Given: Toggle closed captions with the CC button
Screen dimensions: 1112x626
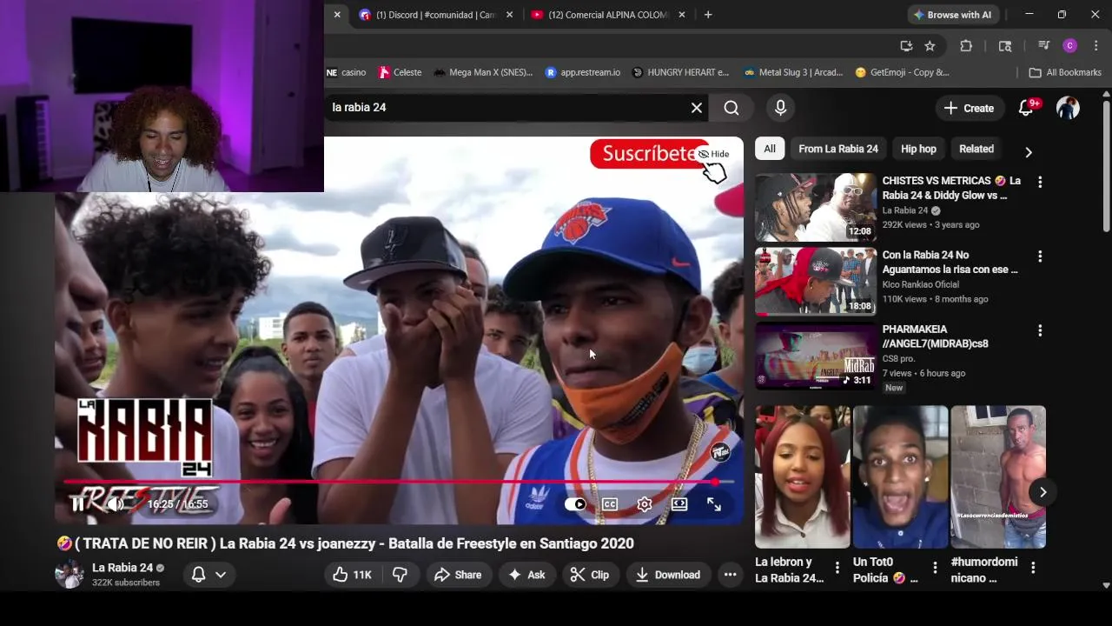Looking at the screenshot, I should (x=610, y=504).
